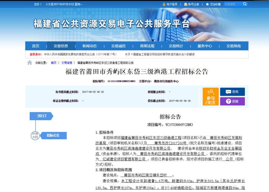This screenshot has height=192, width=269.
Task: Click the home icon in breadcrumb
Action: coord(30,63)
